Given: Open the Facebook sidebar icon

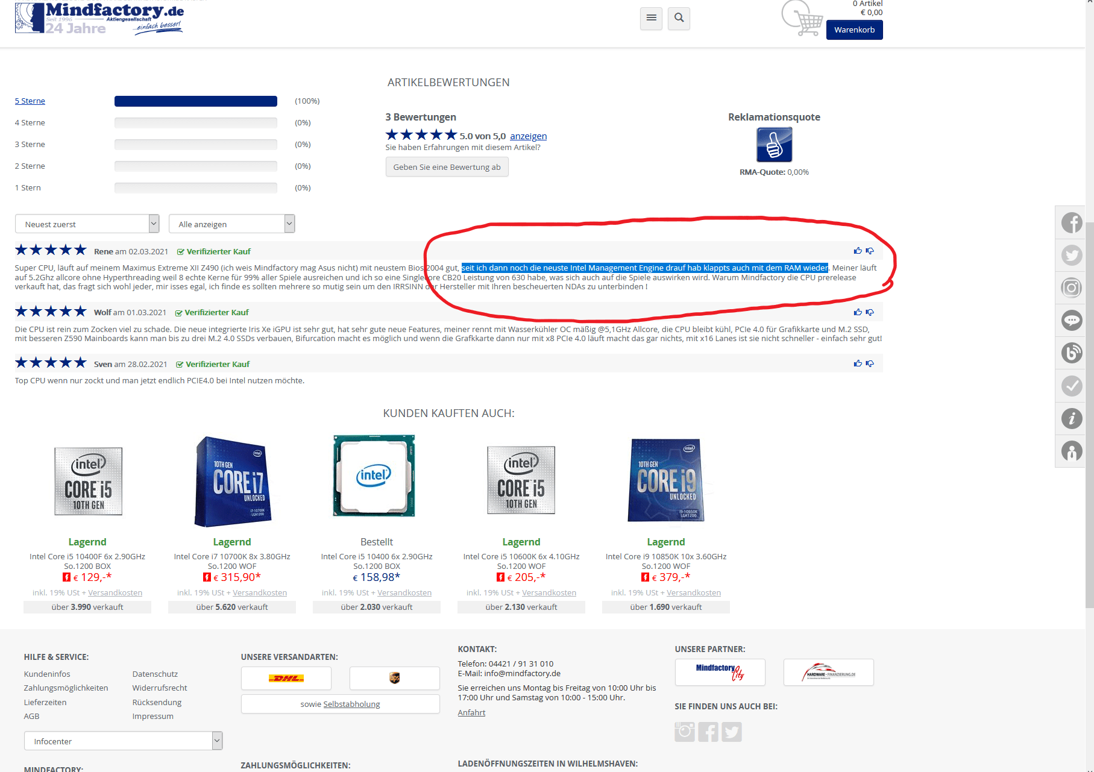Looking at the screenshot, I should [1072, 222].
